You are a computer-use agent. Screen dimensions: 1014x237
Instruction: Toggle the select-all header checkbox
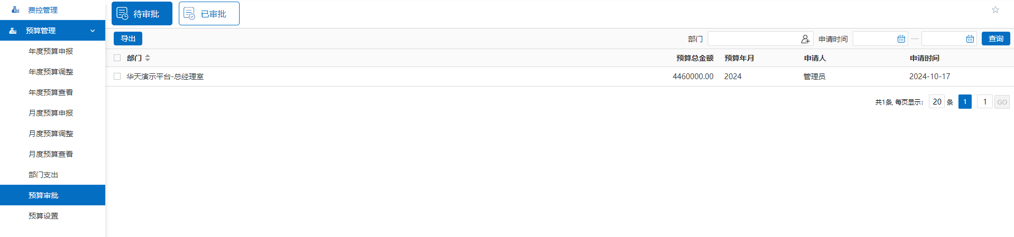117,58
